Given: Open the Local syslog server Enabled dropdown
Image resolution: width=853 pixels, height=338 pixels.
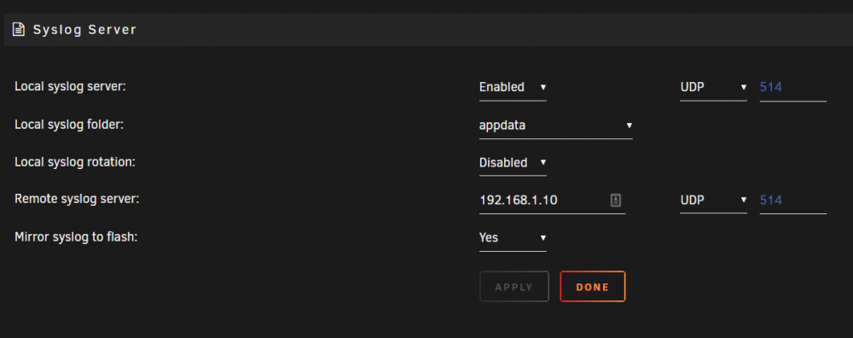Looking at the screenshot, I should click(513, 87).
